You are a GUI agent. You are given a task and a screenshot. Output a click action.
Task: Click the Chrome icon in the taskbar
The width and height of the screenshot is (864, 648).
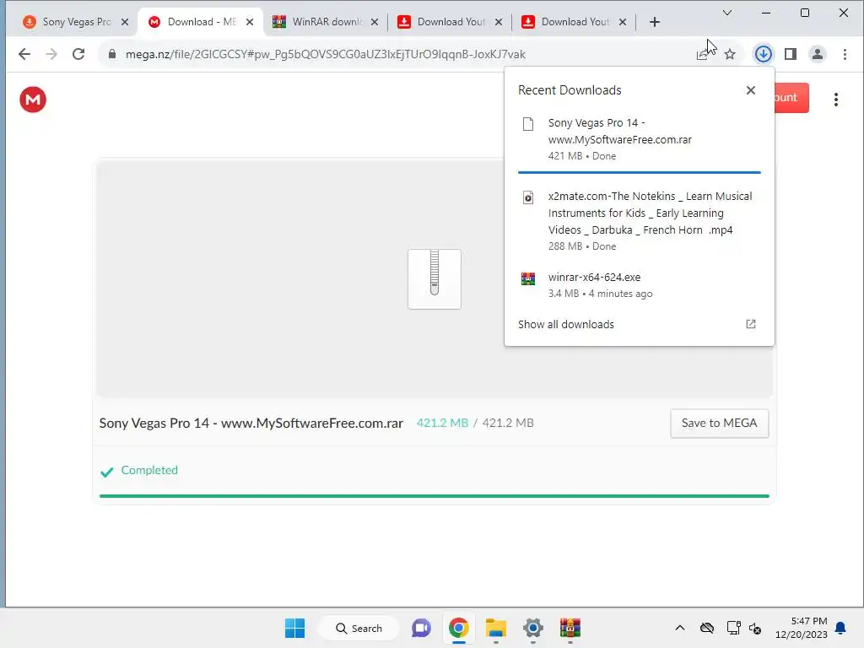[x=458, y=628]
